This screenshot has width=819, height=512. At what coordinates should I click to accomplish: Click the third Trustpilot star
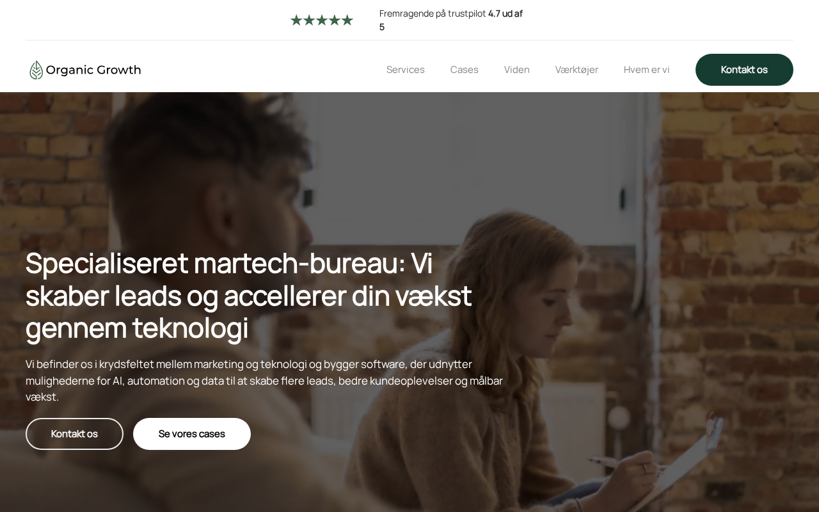322,20
